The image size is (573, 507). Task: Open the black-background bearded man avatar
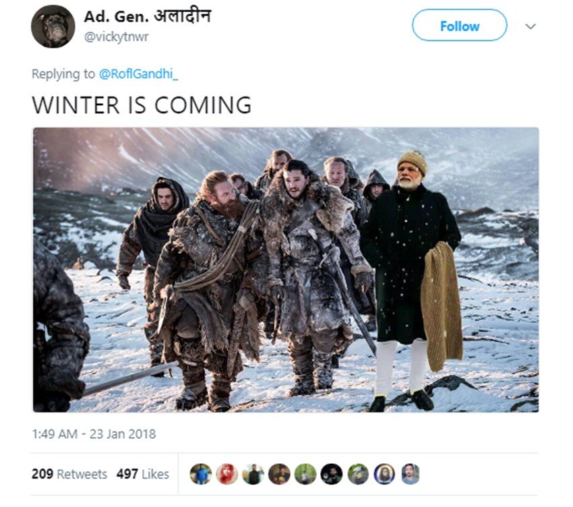tap(332, 474)
